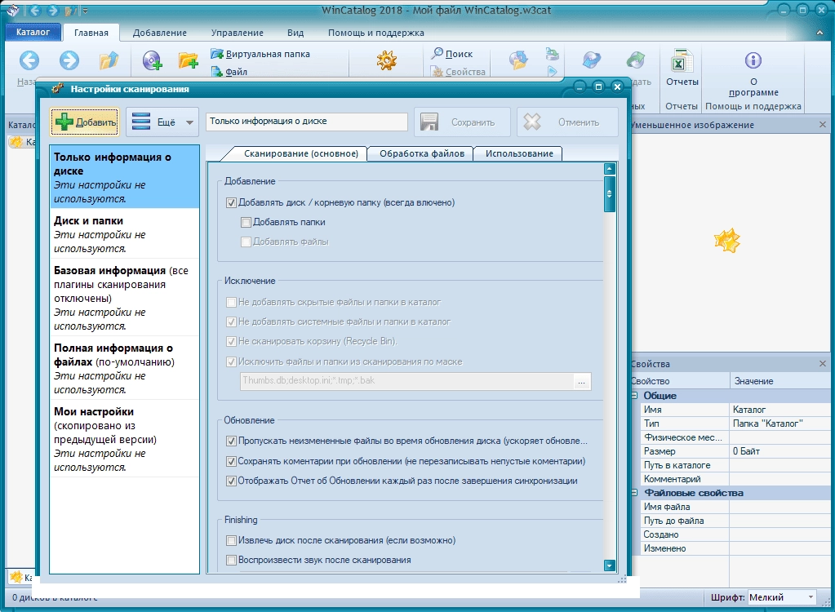Image resolution: width=835 pixels, height=612 pixels.
Task: Select Обработка файлов tab
Action: (422, 153)
